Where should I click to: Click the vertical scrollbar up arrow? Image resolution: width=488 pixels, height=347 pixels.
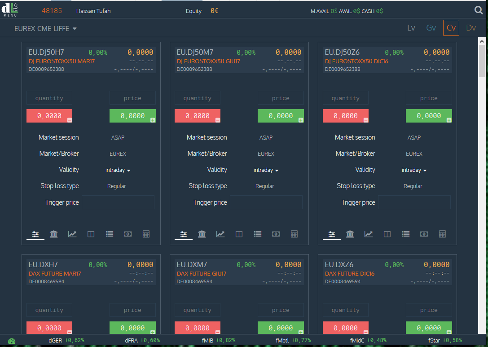(x=482, y=41)
